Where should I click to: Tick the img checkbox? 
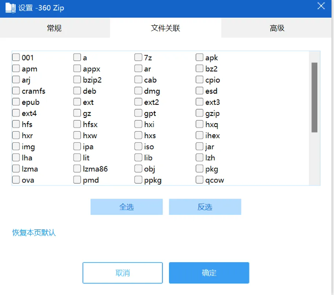(16, 146)
